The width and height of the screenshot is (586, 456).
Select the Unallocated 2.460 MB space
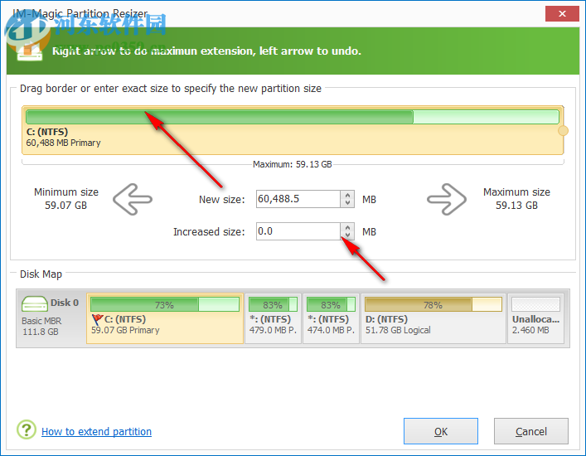(x=535, y=318)
